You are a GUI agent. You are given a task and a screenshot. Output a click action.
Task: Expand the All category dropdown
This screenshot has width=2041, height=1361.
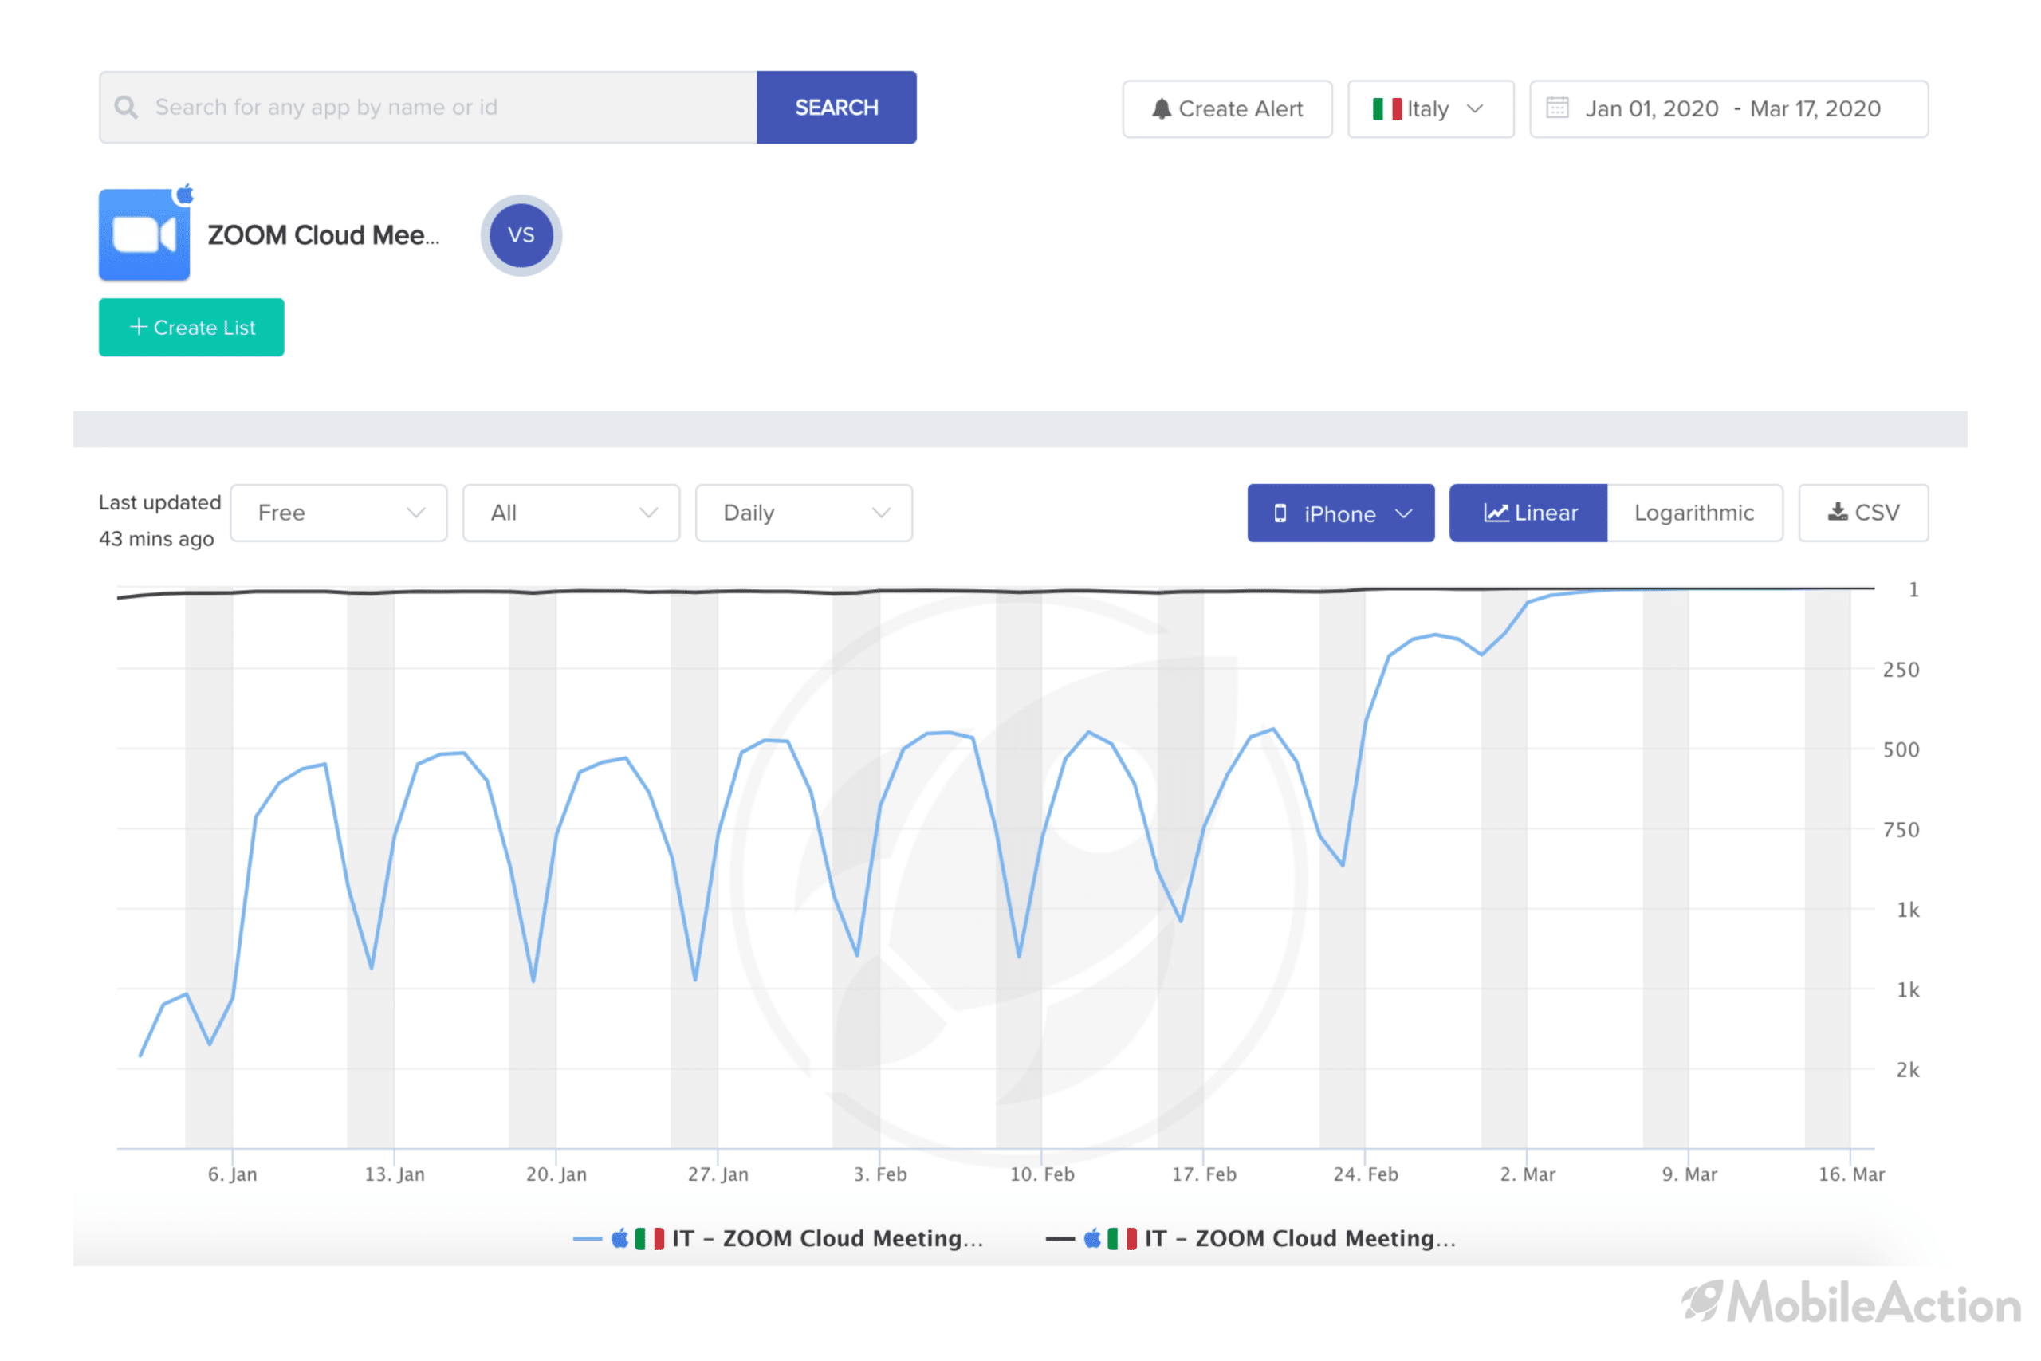point(571,513)
